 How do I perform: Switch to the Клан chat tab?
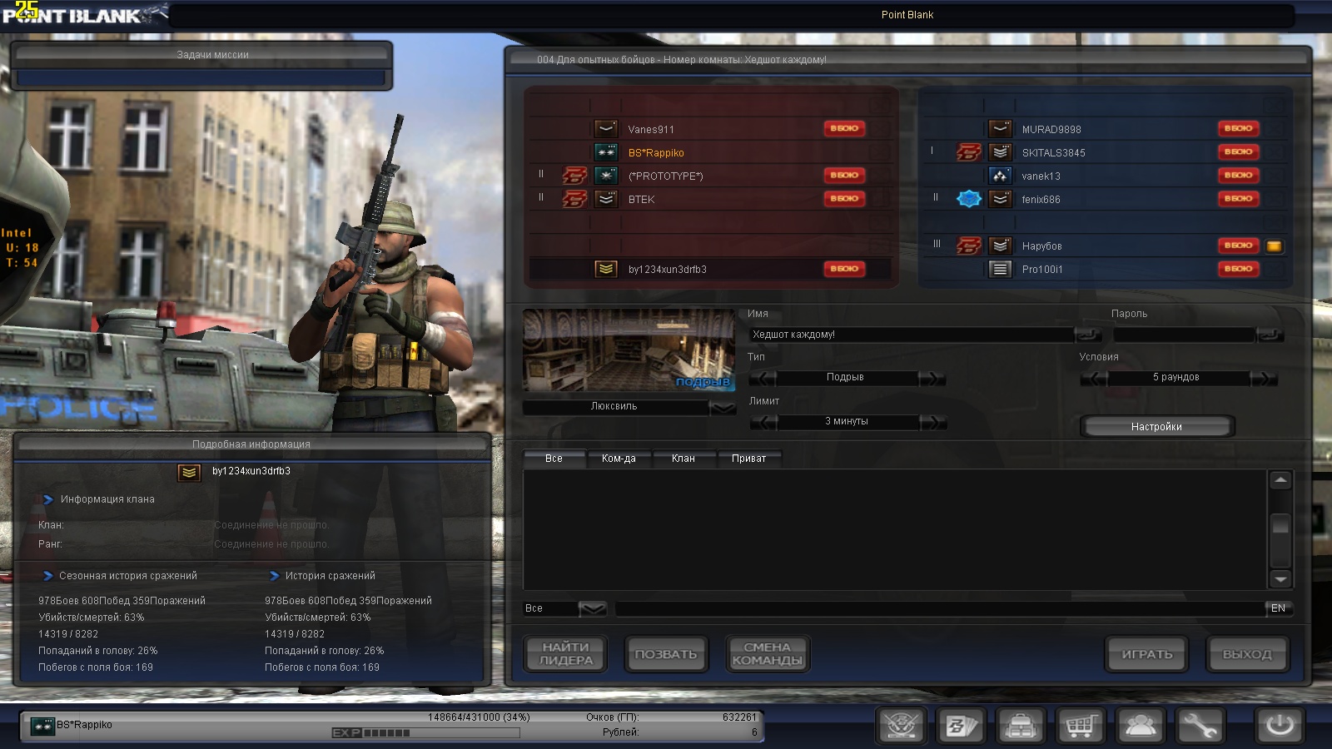coord(683,459)
